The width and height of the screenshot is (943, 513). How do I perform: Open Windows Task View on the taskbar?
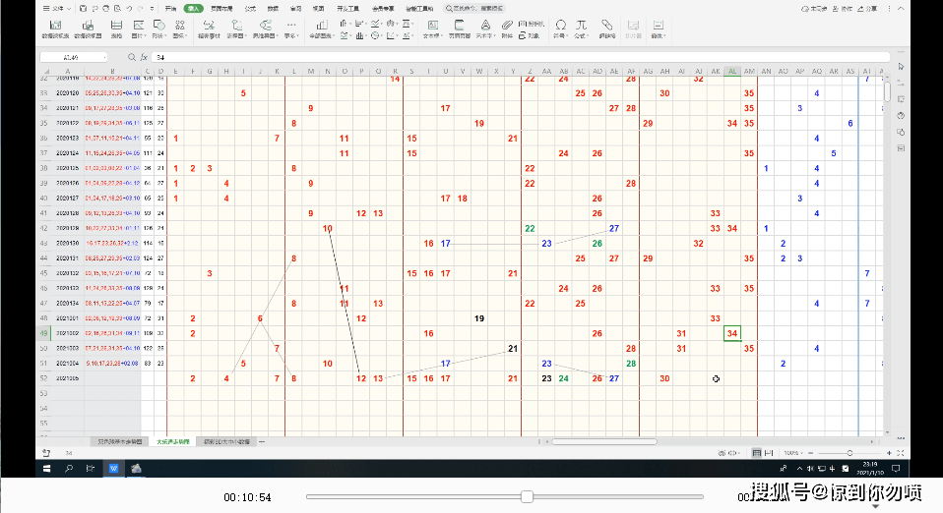(x=91, y=469)
